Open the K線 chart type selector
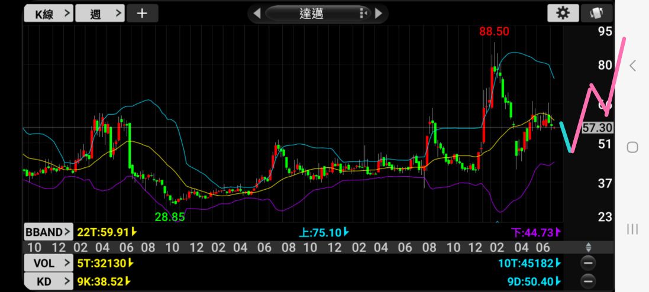Screen dimensions: 649x292 coord(49,14)
